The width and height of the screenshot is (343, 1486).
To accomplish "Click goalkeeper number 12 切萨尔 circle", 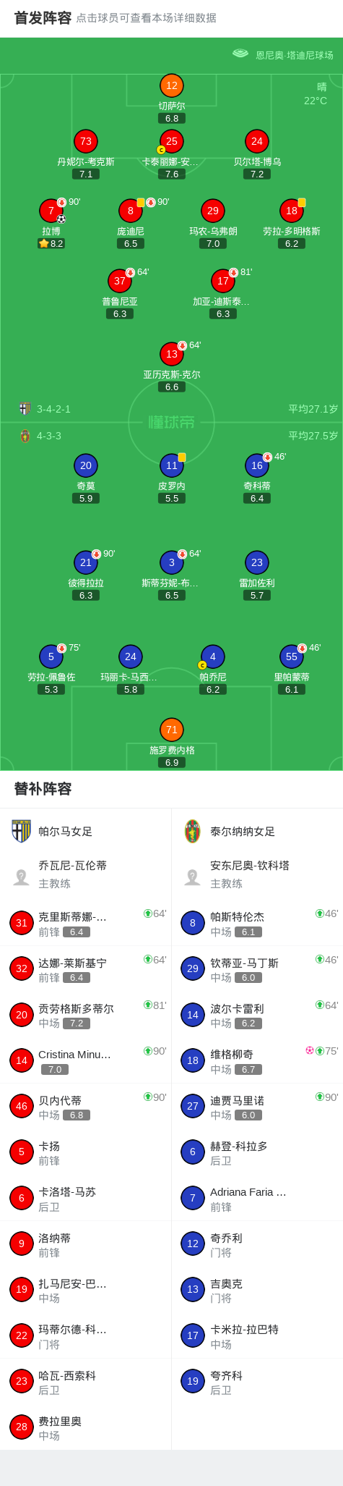I will point(172,85).
